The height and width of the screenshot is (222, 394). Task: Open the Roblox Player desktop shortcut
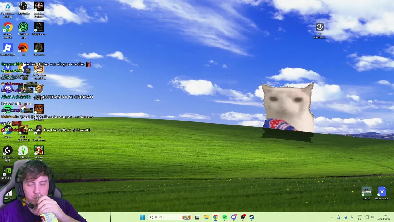click(x=8, y=50)
